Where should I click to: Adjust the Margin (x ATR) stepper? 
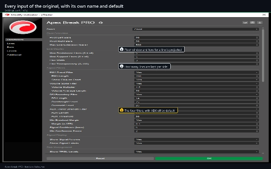[x=257, y=124]
